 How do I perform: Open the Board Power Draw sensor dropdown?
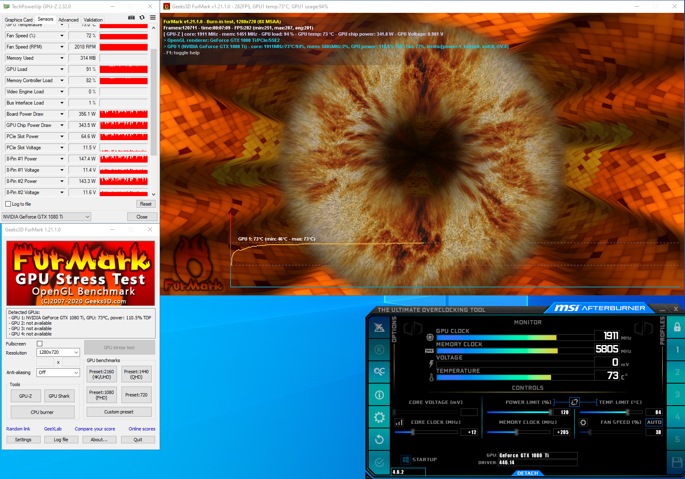(62, 114)
